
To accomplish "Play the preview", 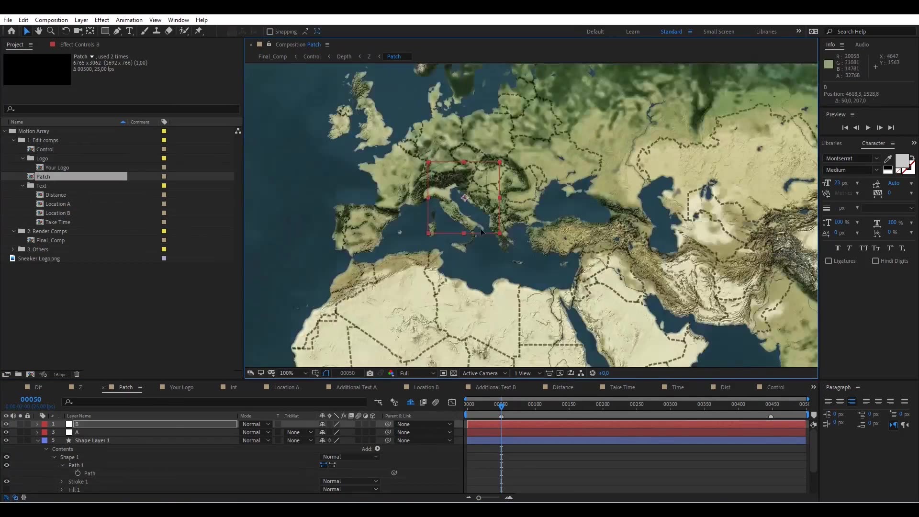I will (868, 128).
